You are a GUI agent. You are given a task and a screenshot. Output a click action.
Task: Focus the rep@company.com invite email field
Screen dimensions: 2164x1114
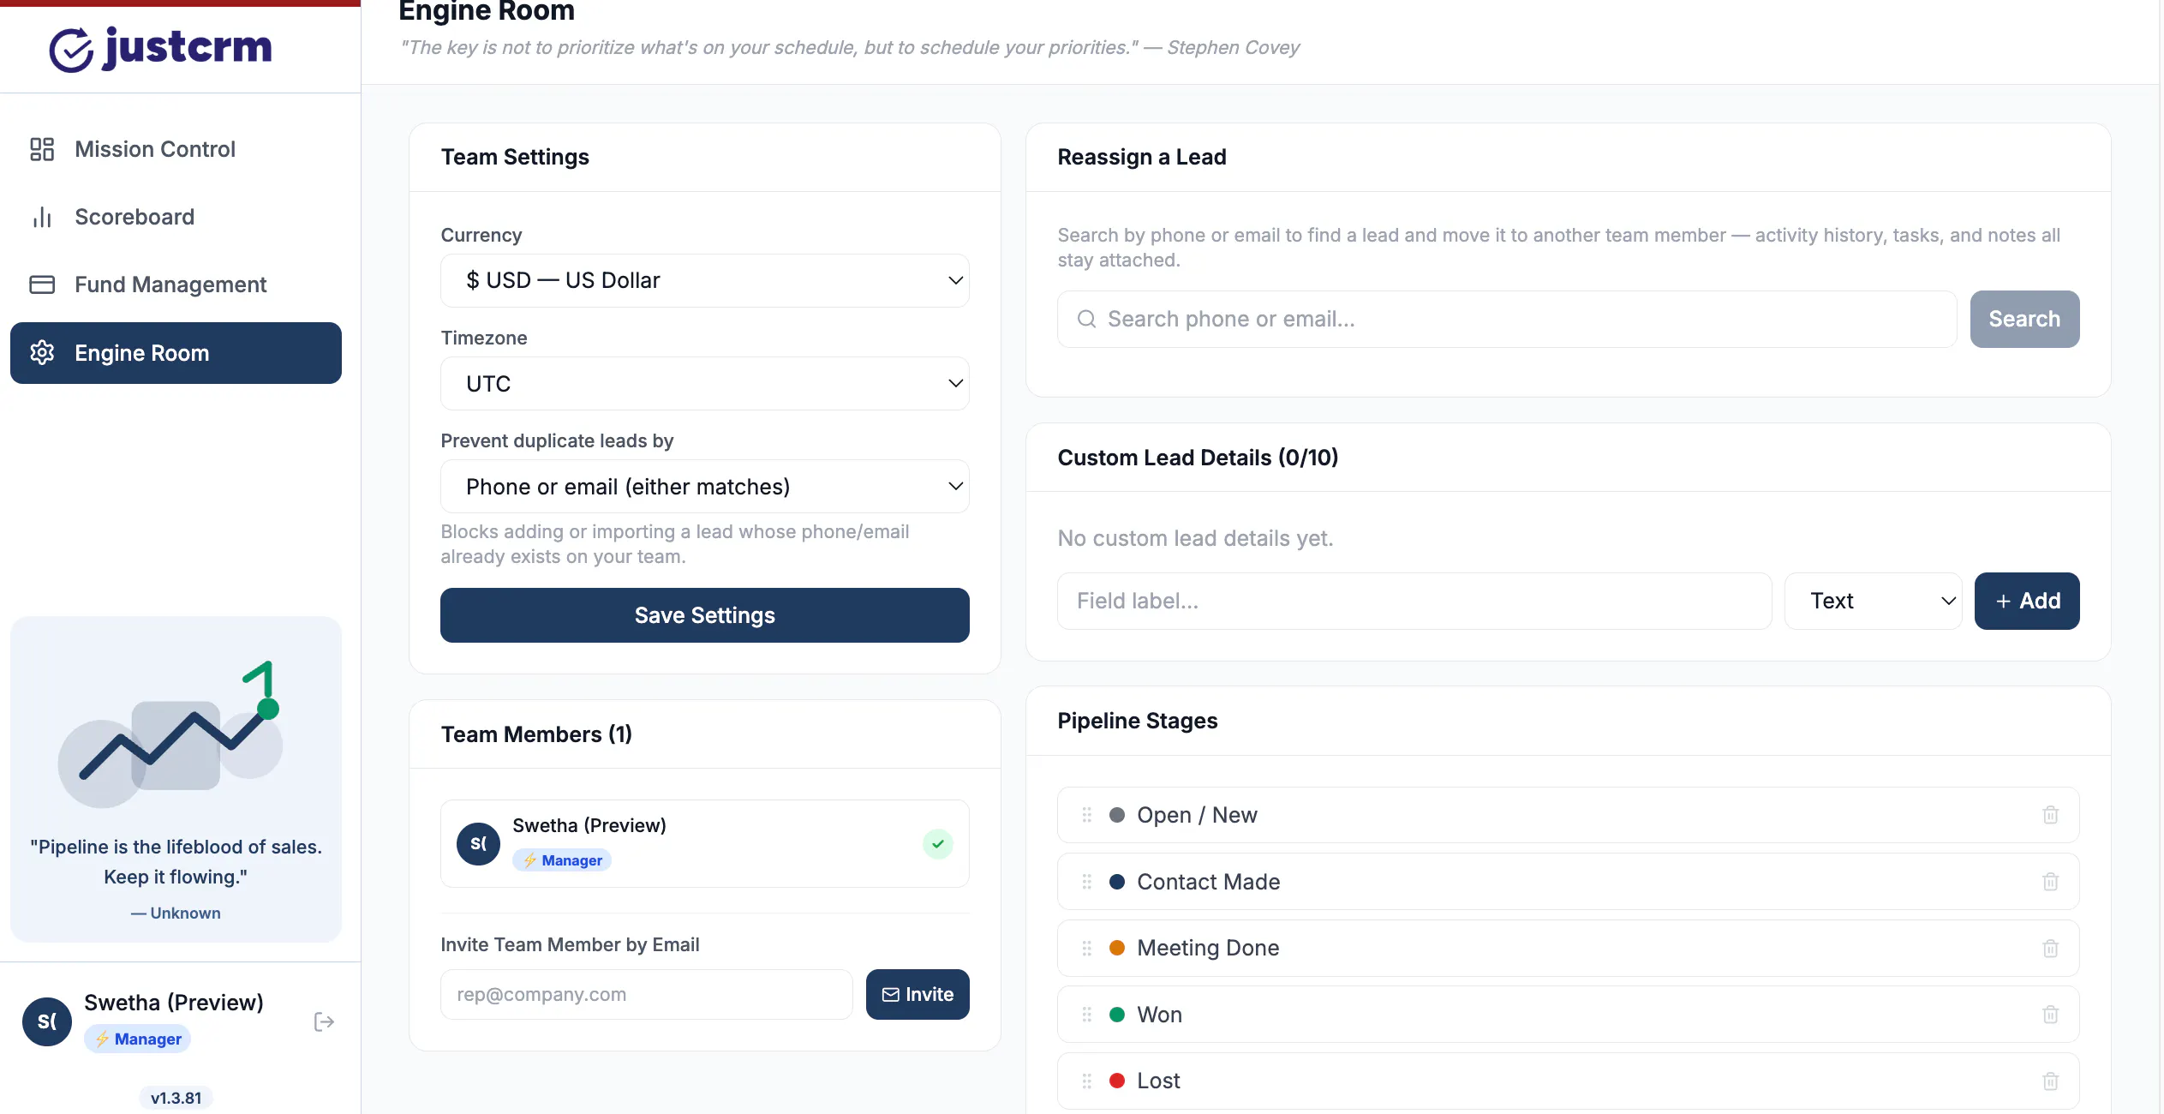(x=646, y=994)
